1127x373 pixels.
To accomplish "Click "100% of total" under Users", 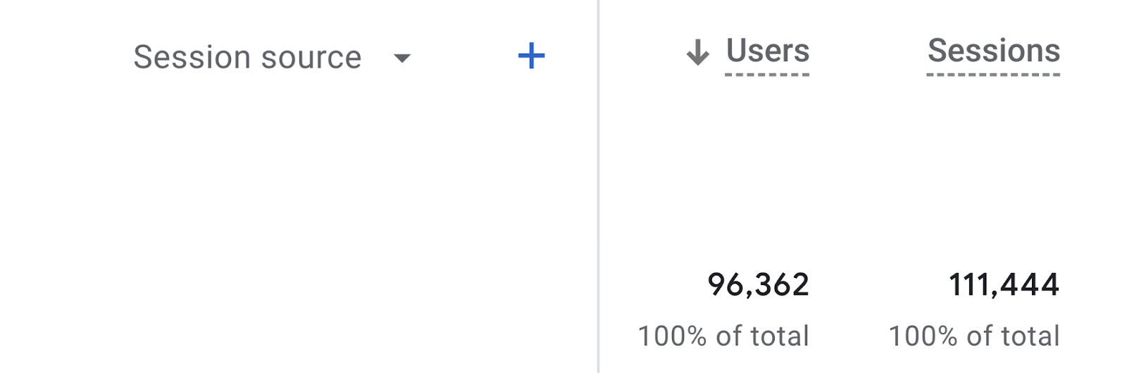I will click(x=723, y=336).
